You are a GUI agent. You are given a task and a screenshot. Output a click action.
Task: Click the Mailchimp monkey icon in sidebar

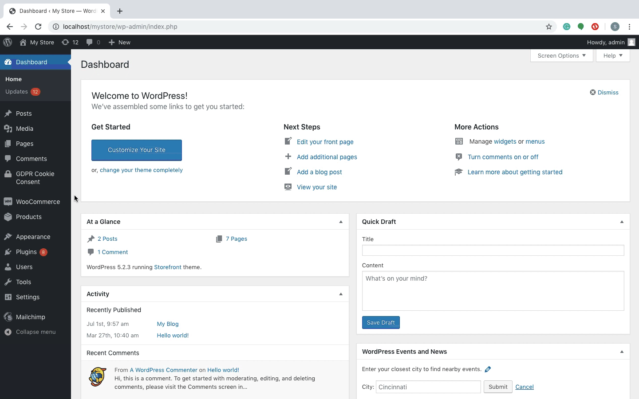[x=8, y=317]
